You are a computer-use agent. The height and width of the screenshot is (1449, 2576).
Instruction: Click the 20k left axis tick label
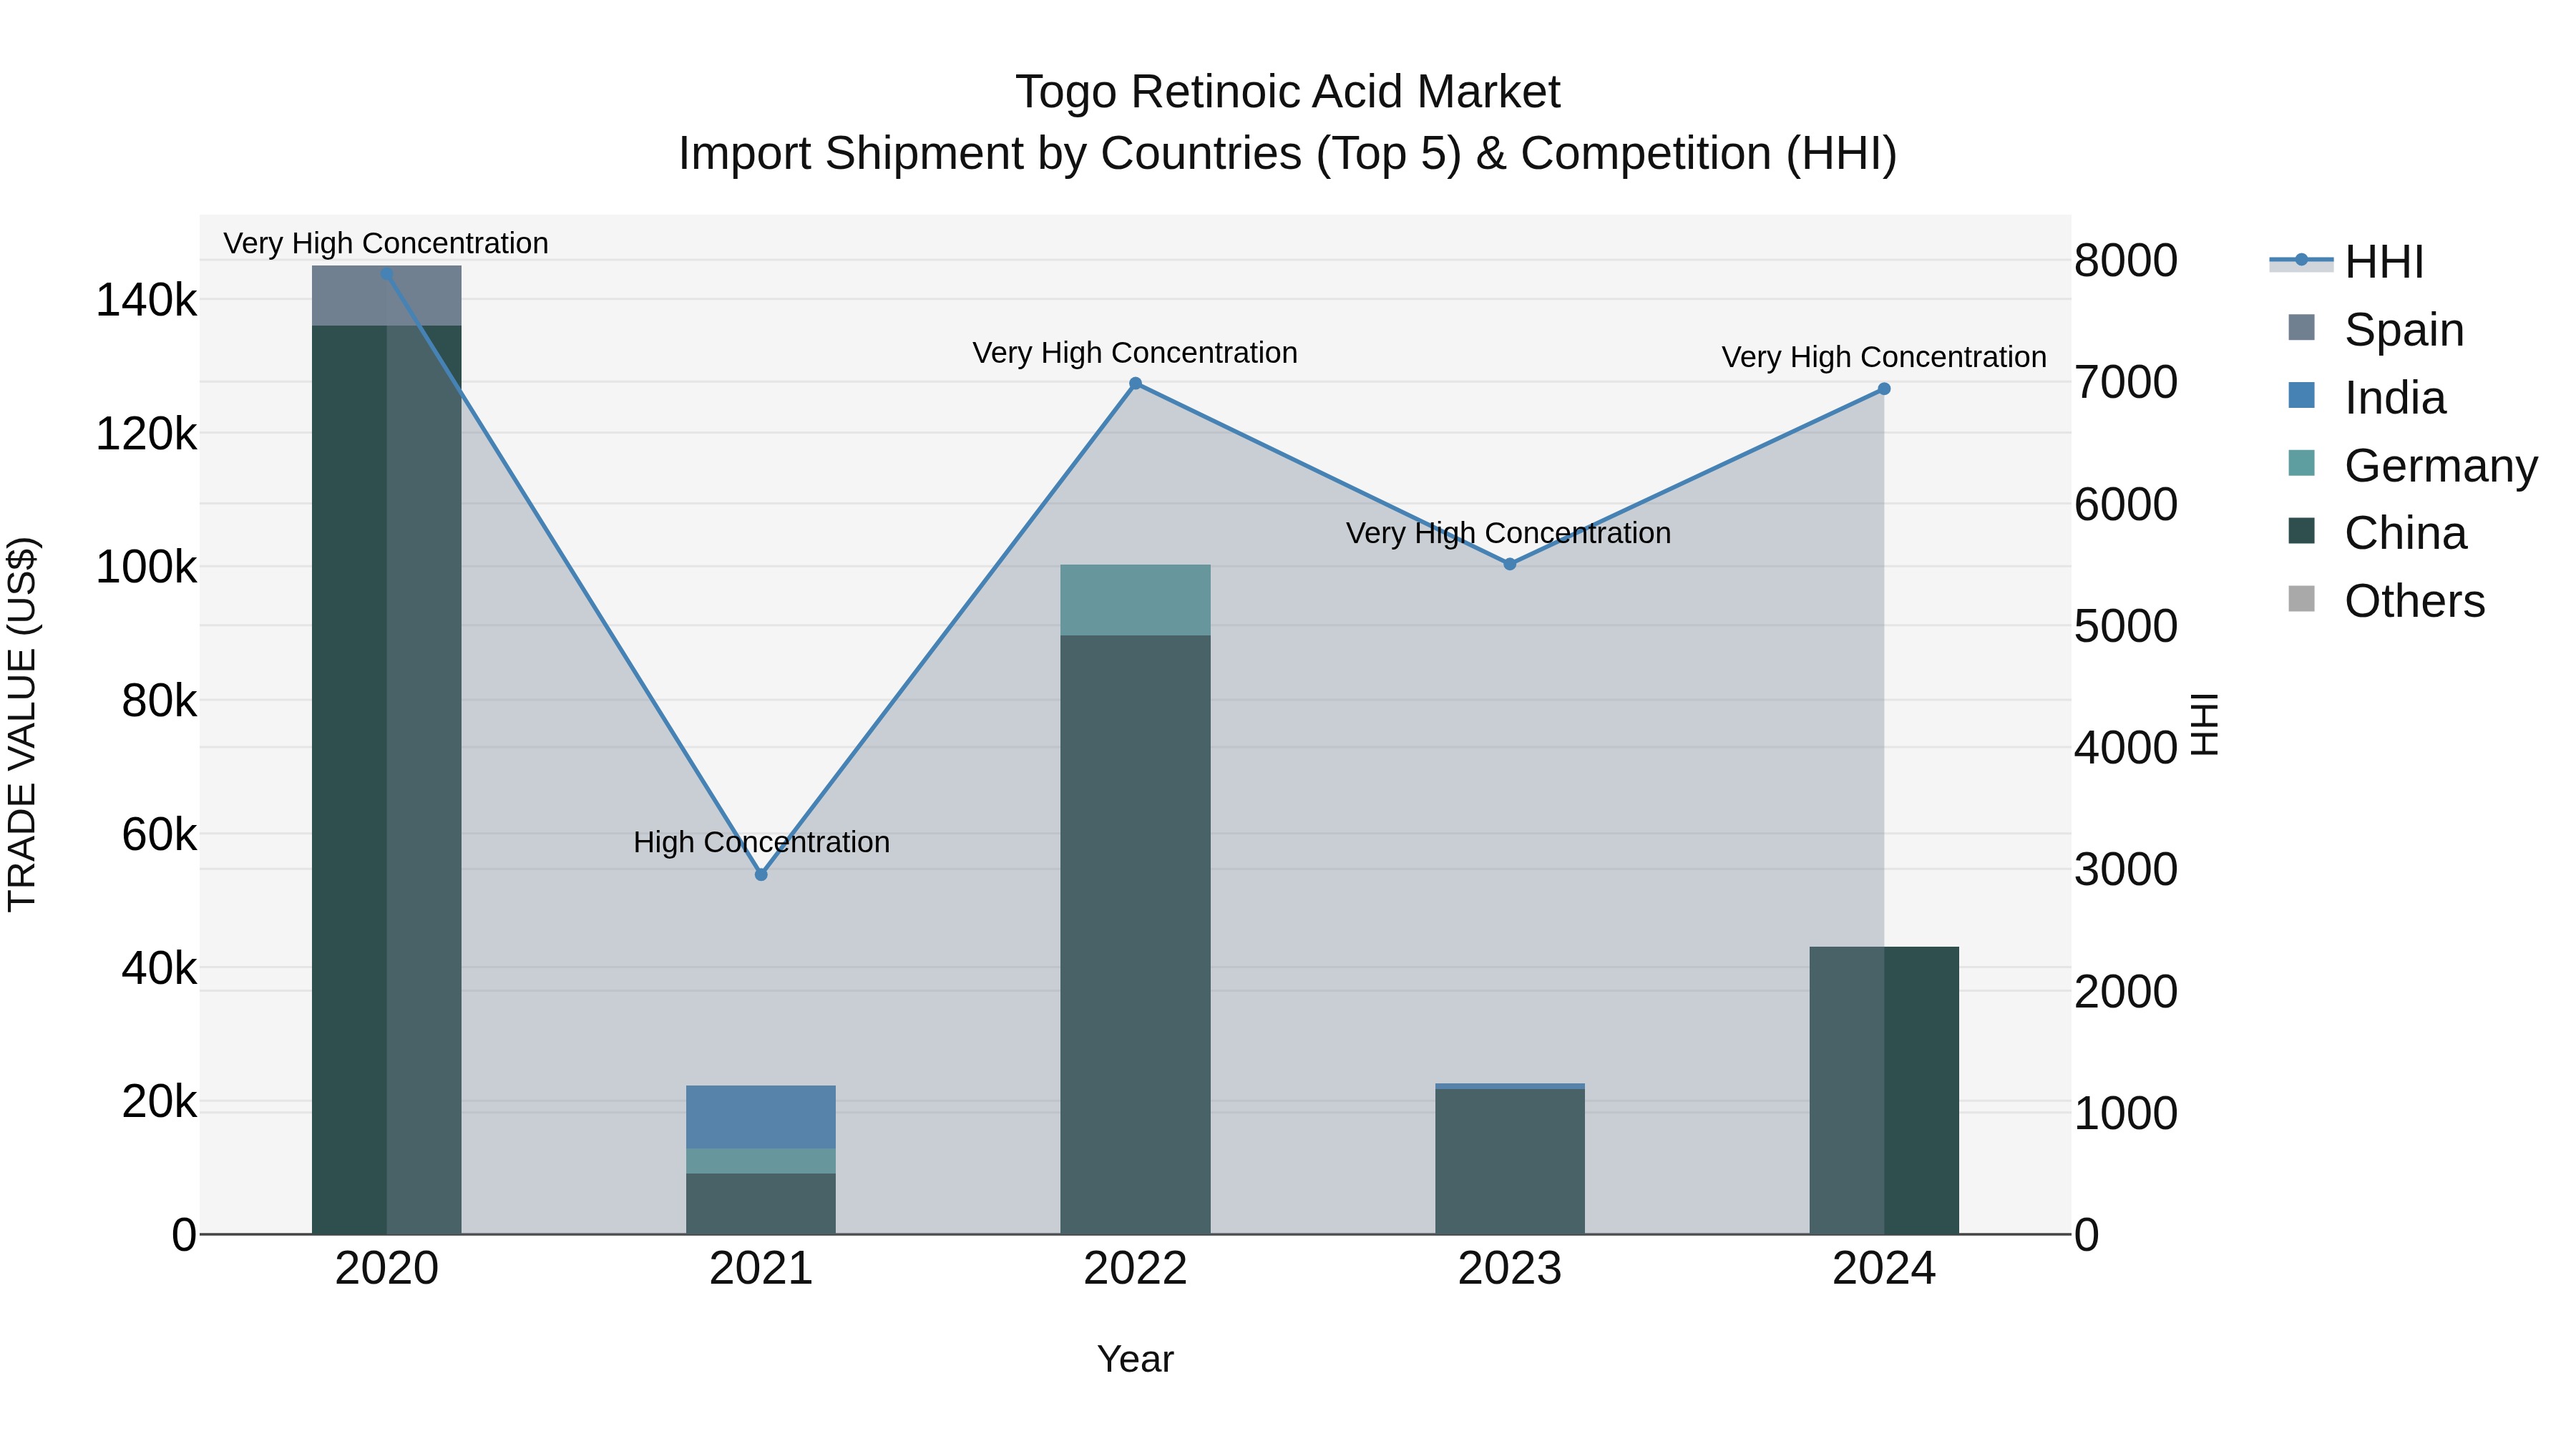click(159, 1102)
